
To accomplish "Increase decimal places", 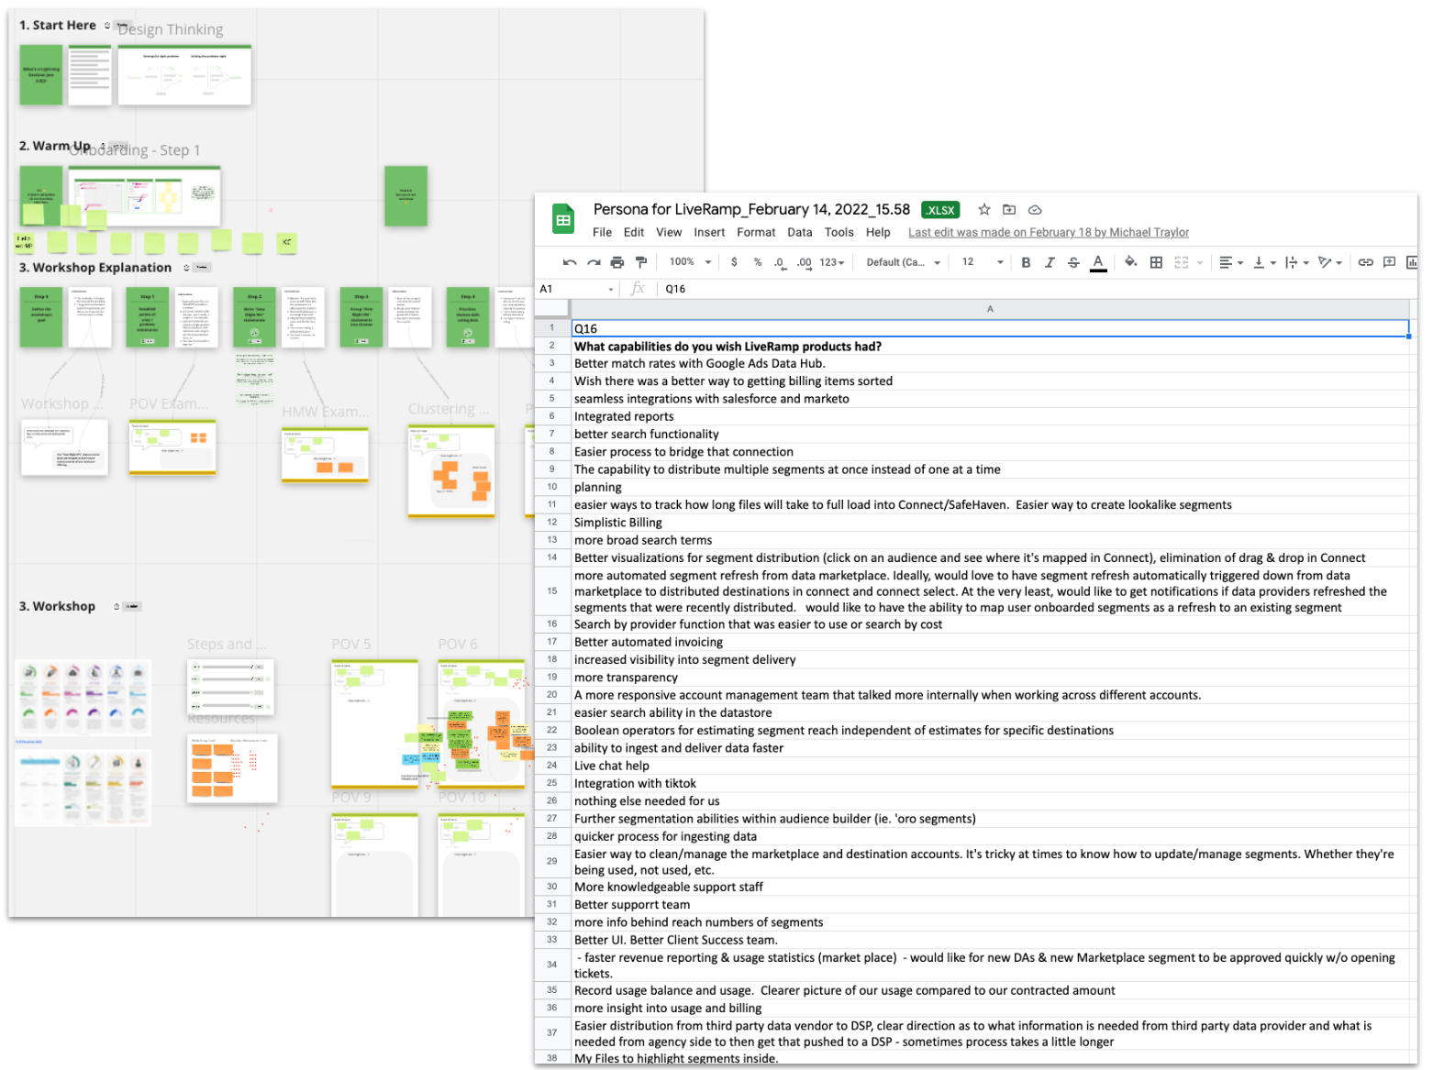I will coord(804,262).
